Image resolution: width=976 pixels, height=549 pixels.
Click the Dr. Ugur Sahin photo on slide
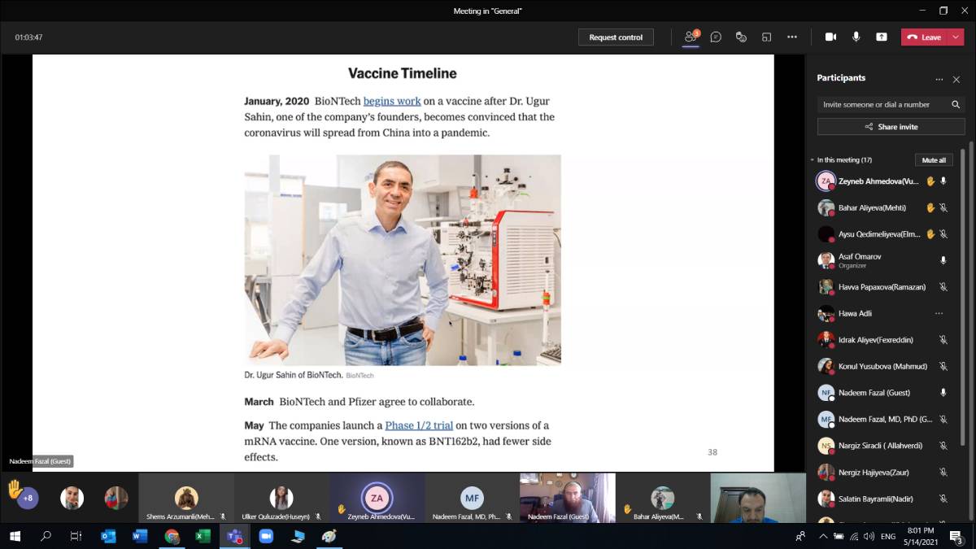coord(403,260)
